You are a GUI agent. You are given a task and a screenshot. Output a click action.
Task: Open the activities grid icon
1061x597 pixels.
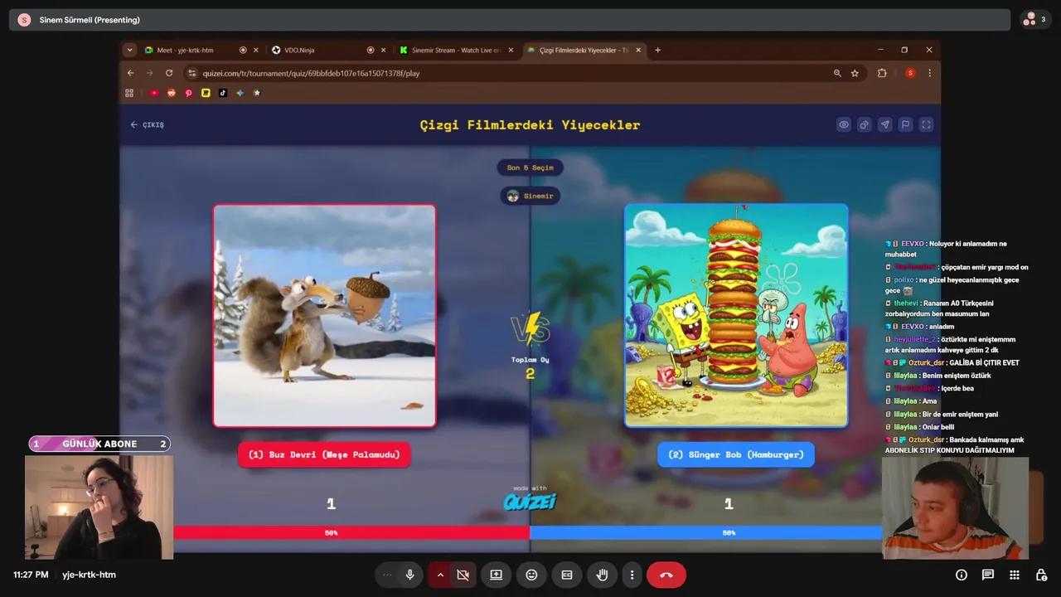[1015, 575]
